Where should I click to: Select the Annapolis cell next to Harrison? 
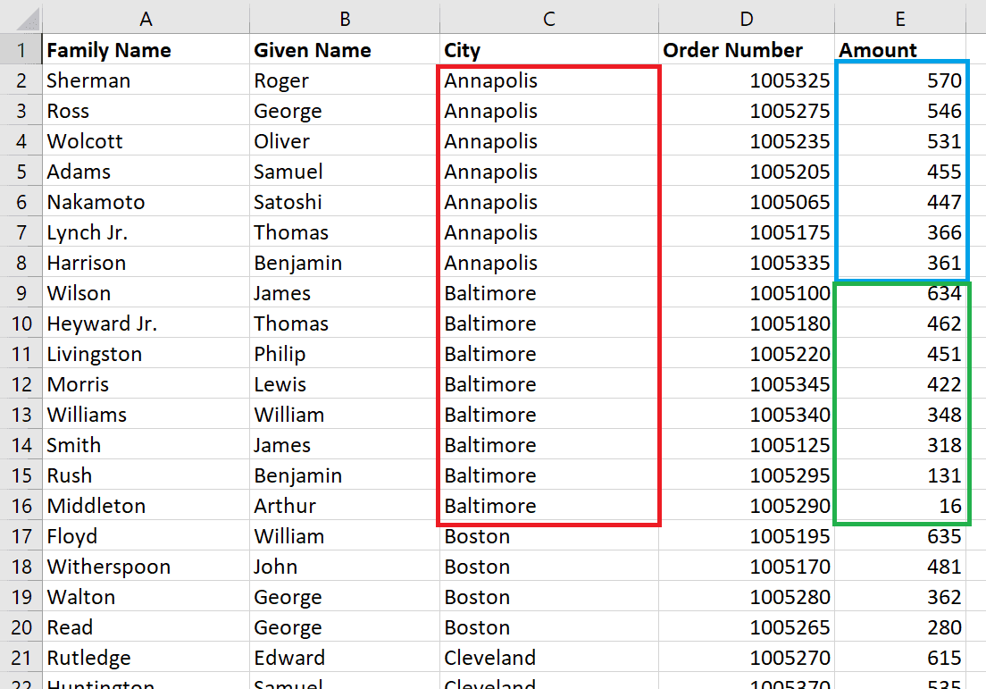[x=547, y=262]
